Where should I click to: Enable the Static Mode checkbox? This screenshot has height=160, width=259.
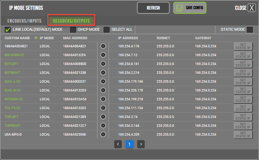tap(249, 30)
